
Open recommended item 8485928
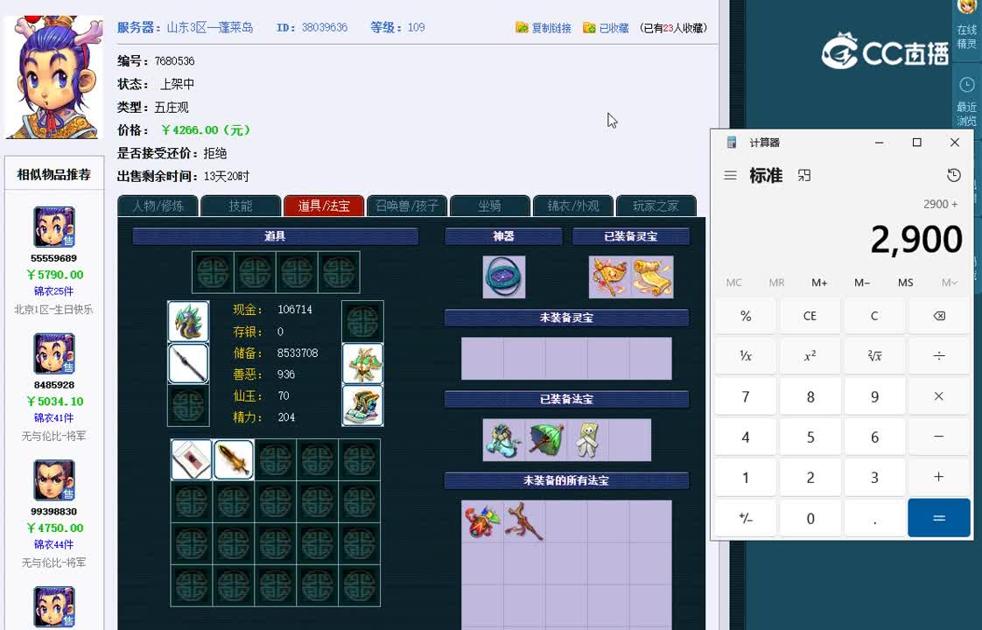(54, 353)
